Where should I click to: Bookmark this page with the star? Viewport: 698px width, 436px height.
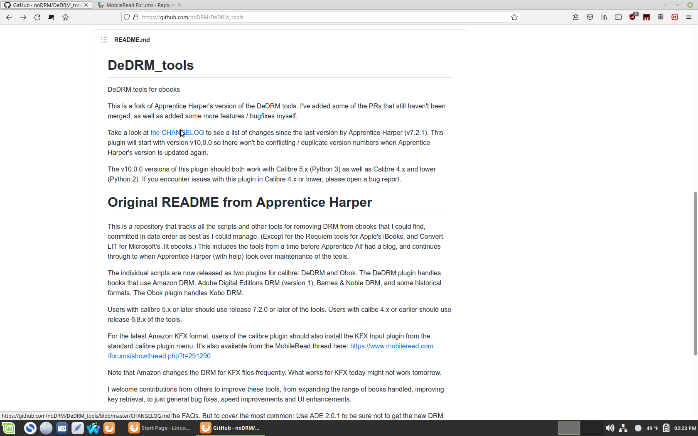pos(514,17)
